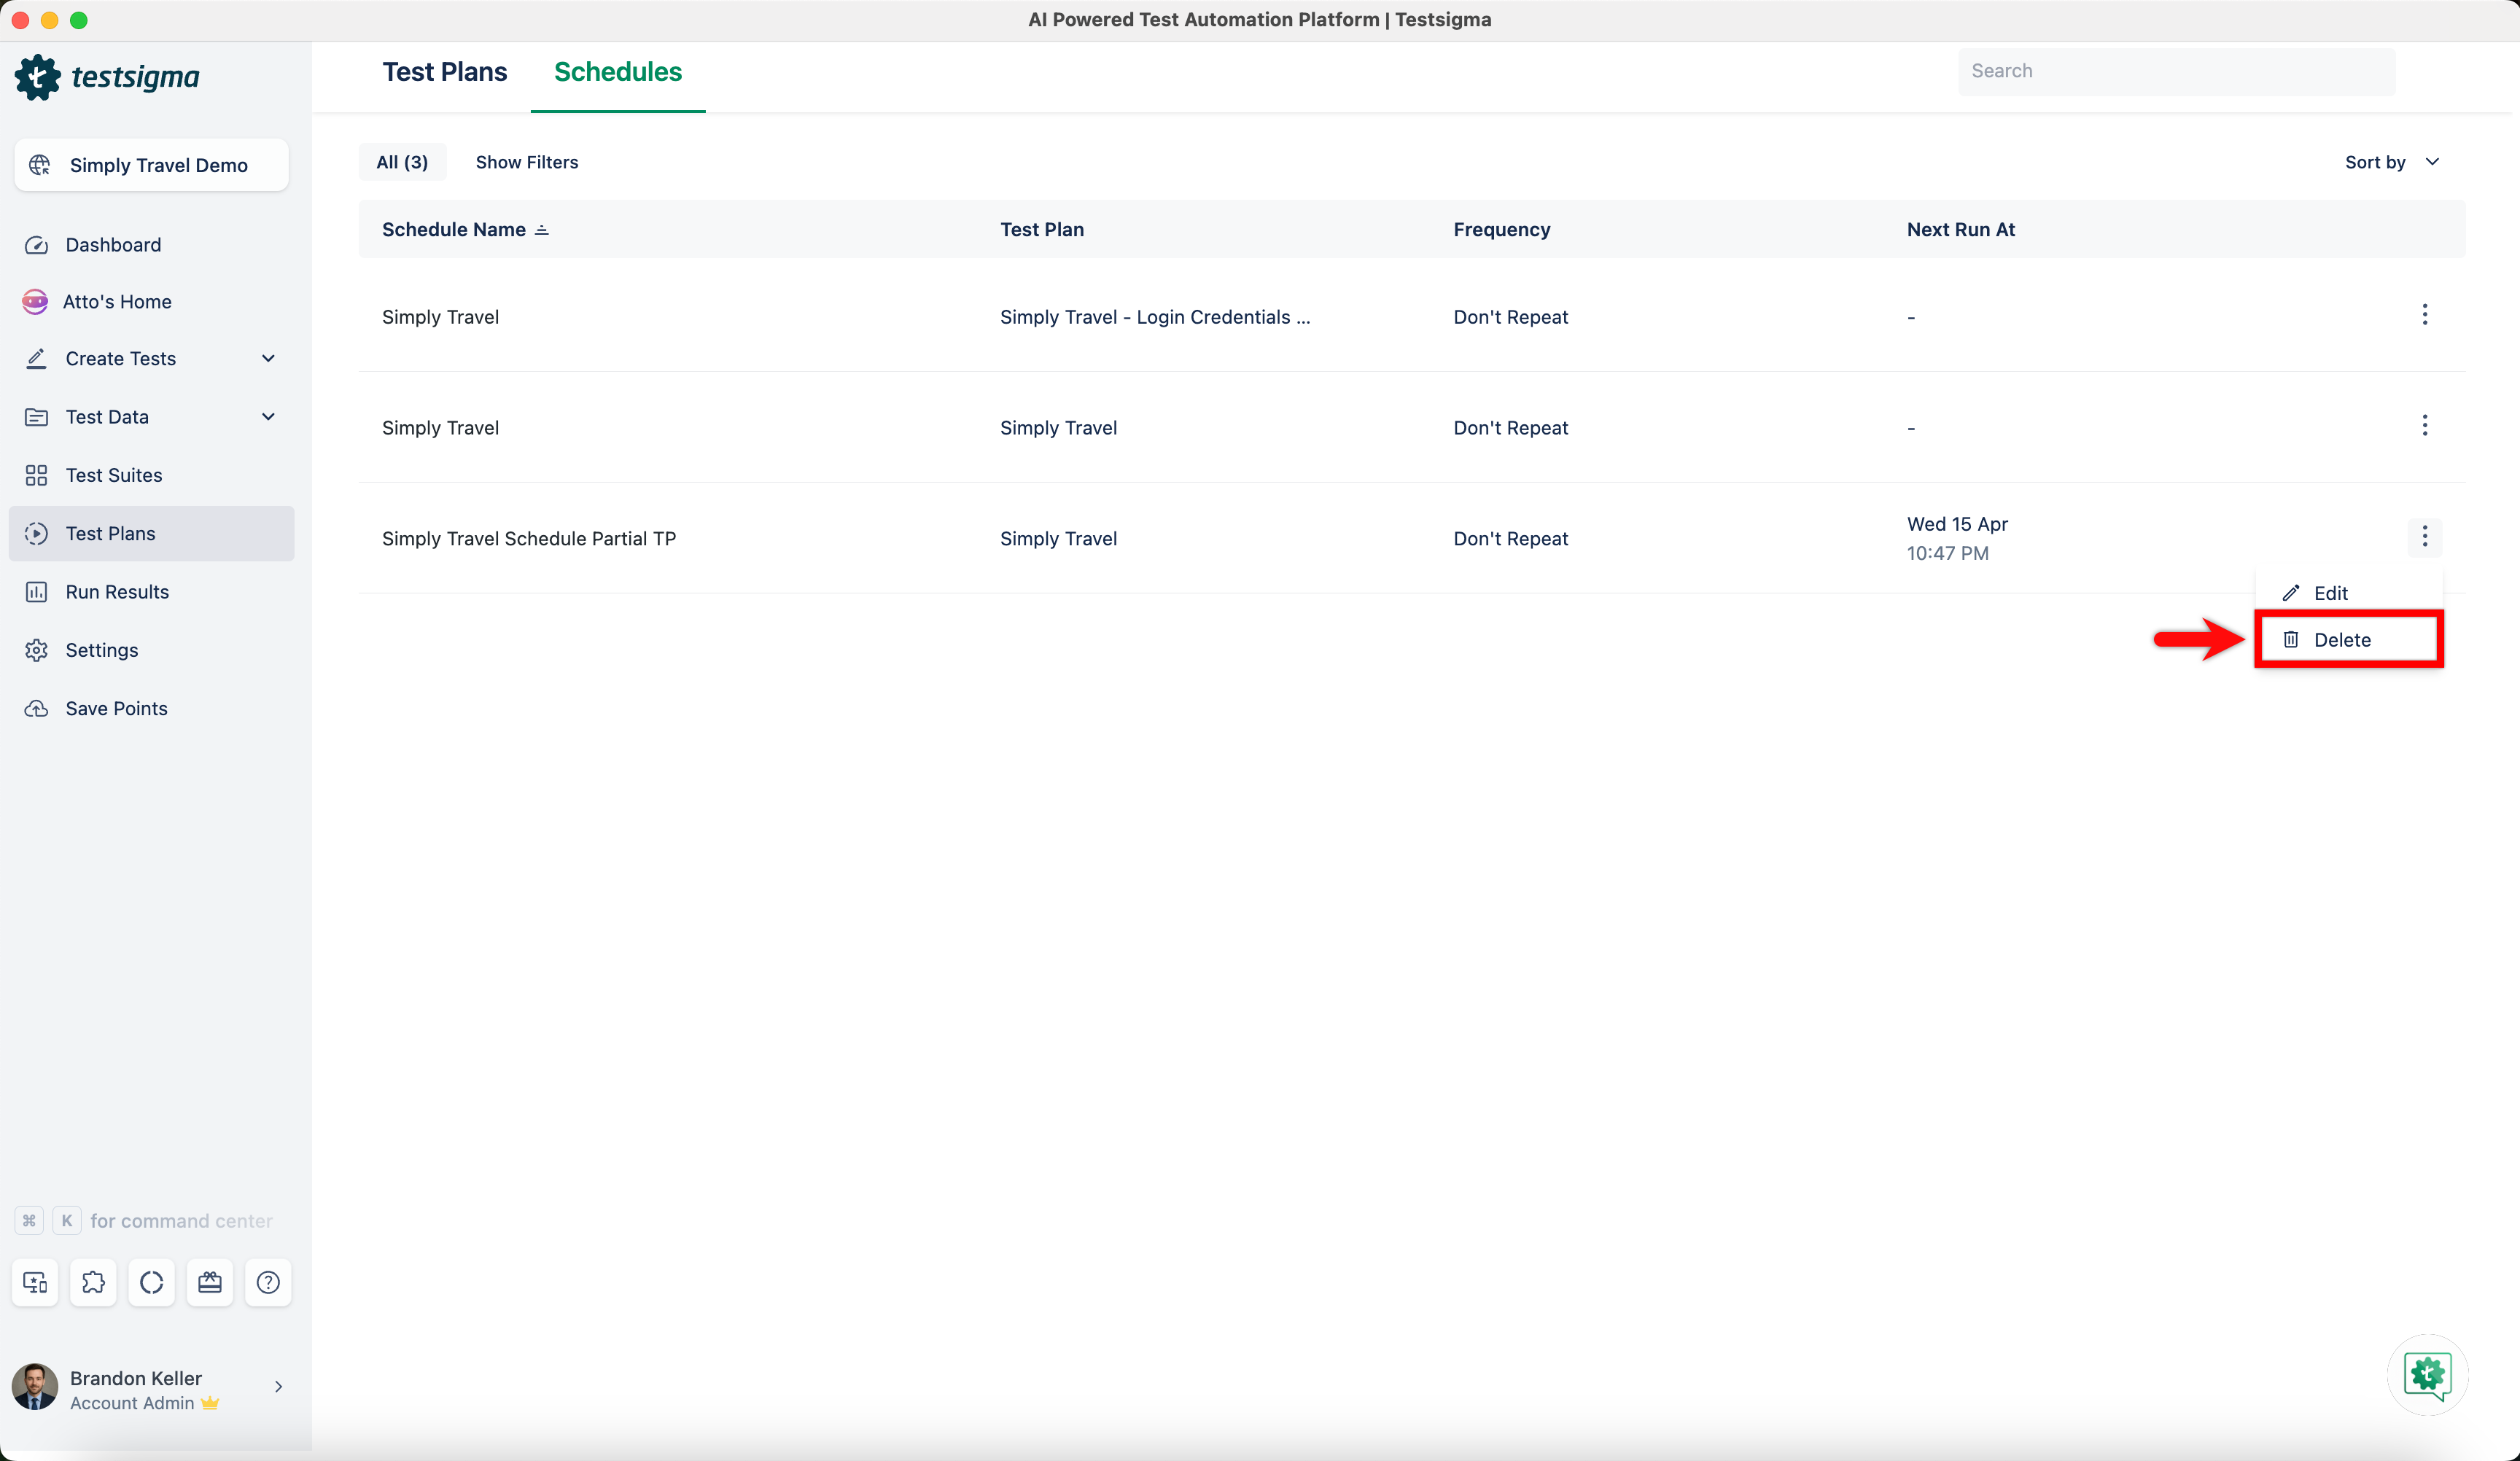Click the "Wed 15 Apr" next run date
This screenshot has height=1461, width=2520.
pyautogui.click(x=1957, y=524)
